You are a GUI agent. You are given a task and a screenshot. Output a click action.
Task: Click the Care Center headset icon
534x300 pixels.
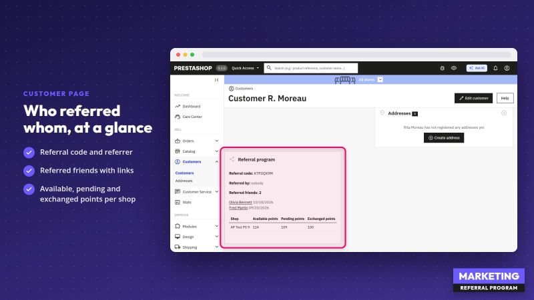178,117
